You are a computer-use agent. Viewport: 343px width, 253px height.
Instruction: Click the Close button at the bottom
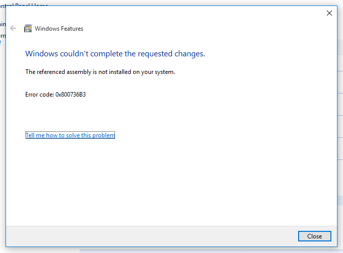click(314, 236)
